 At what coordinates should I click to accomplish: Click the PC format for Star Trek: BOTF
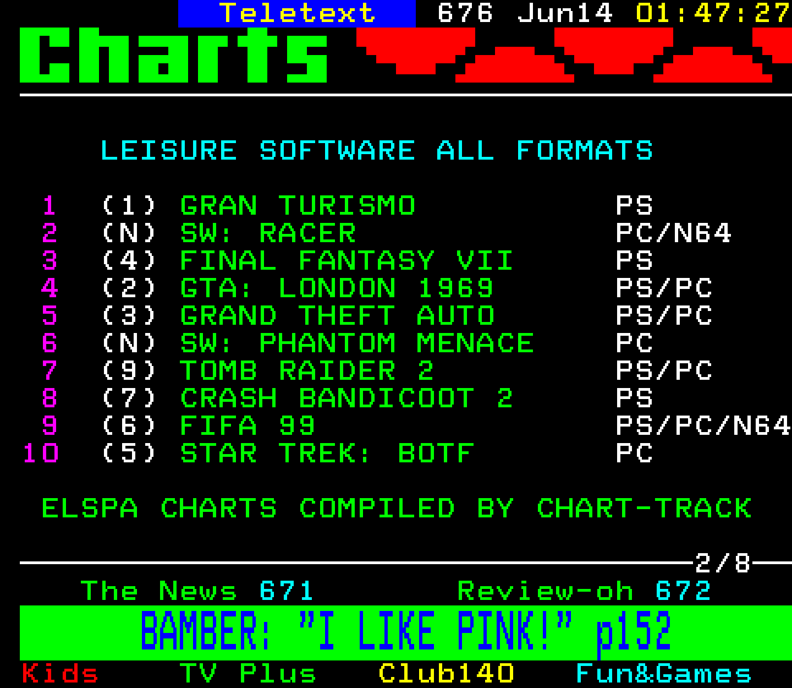click(634, 454)
